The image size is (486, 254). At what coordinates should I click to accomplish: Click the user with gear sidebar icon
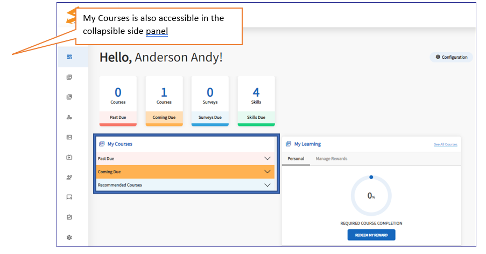click(x=69, y=117)
